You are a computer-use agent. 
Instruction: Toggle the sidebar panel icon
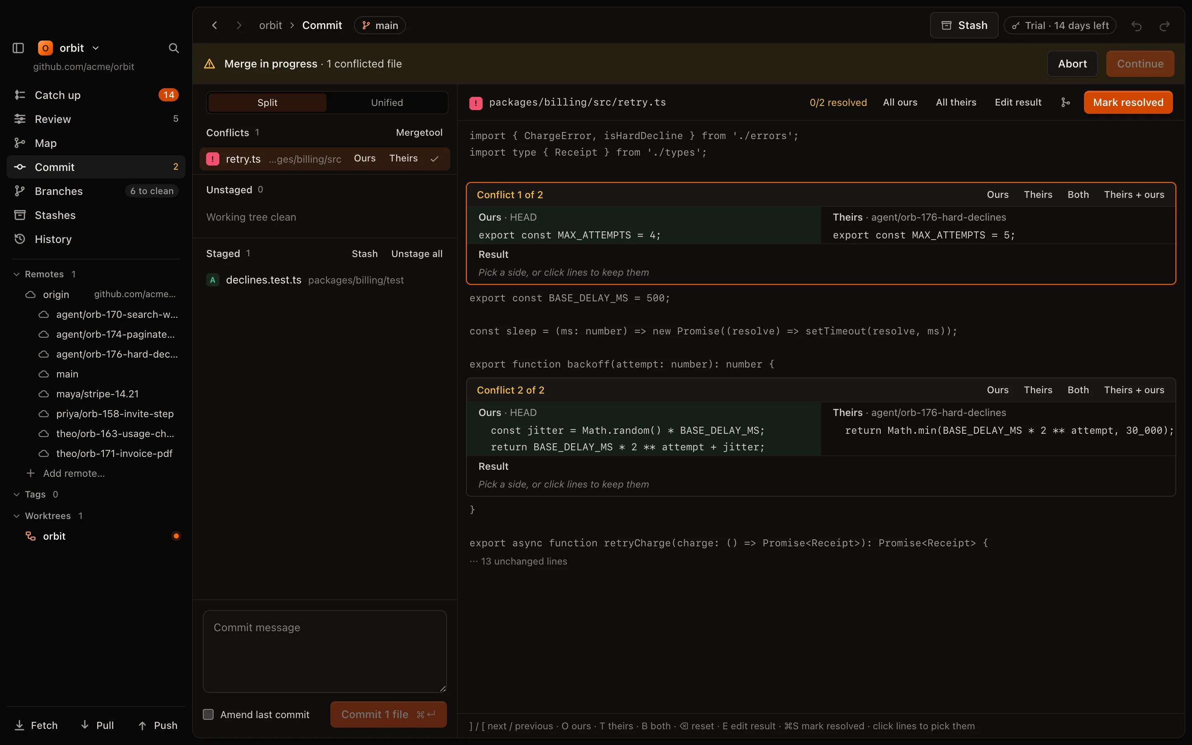pyautogui.click(x=18, y=48)
